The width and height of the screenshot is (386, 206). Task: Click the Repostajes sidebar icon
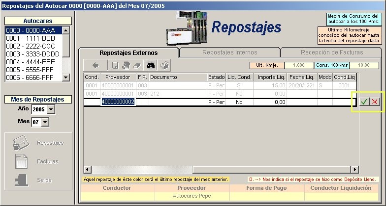point(21,143)
